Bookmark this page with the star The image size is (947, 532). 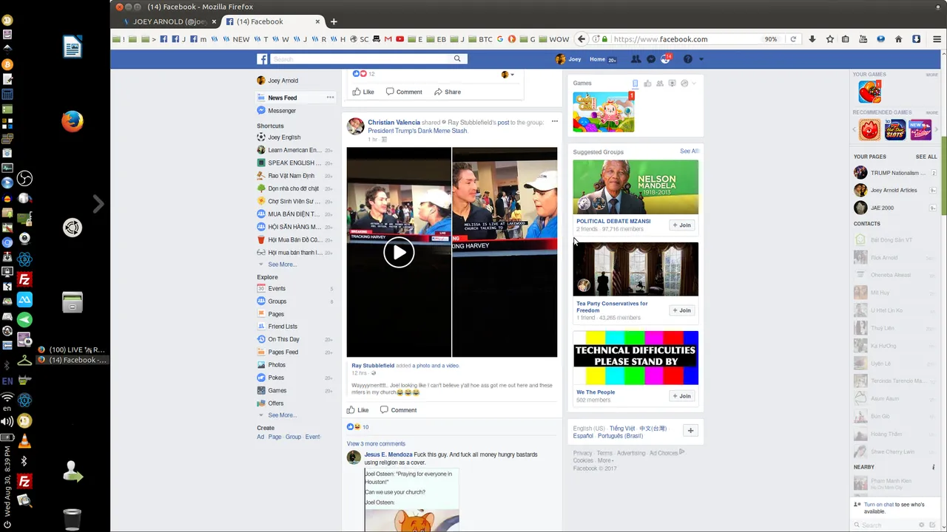(x=830, y=39)
